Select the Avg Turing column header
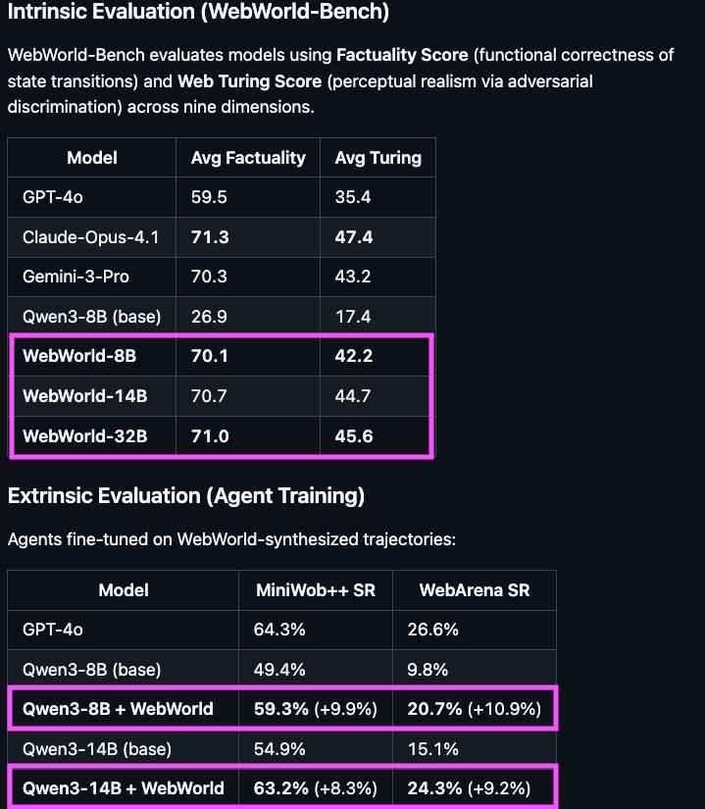 point(378,158)
